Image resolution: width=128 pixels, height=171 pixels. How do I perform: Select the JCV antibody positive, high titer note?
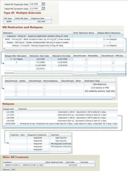click(100, 91)
